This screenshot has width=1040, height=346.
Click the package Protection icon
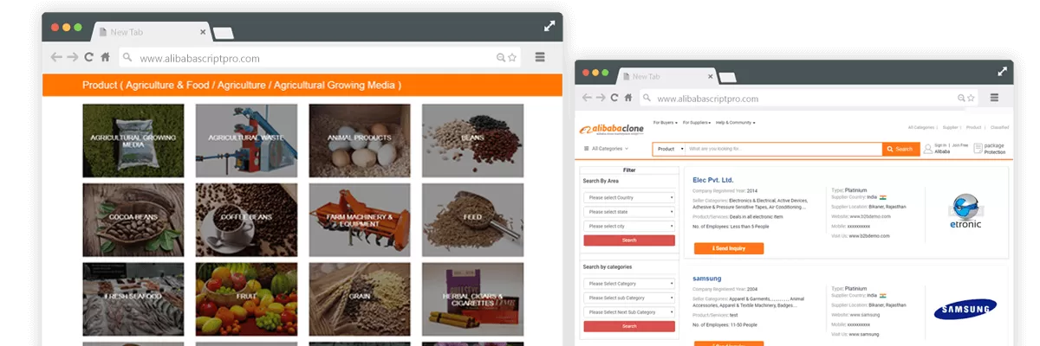pos(978,149)
